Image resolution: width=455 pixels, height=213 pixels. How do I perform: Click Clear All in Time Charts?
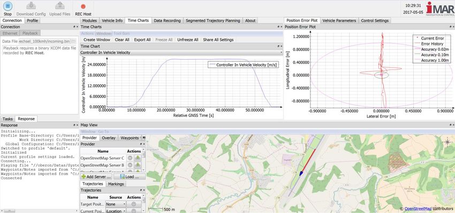(122, 40)
